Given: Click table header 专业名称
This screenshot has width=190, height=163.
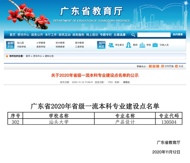Looking at the screenshot, I should point(125,116).
